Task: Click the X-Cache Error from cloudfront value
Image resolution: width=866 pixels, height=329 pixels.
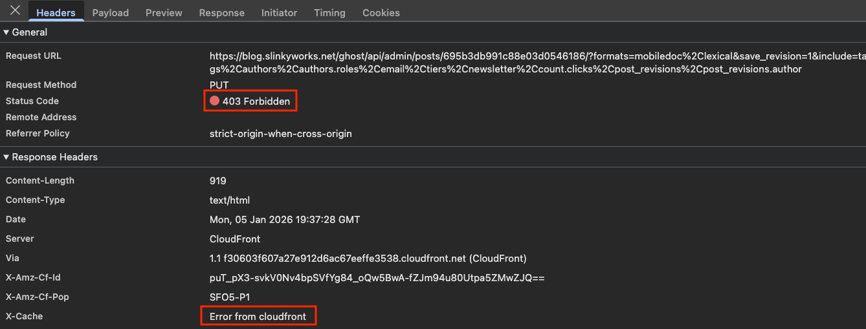Action: click(258, 316)
